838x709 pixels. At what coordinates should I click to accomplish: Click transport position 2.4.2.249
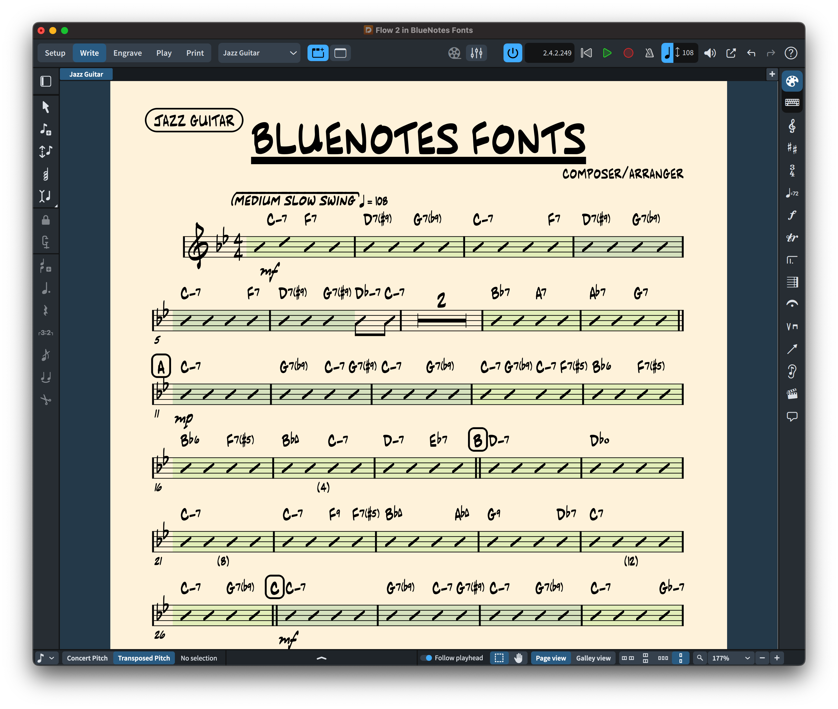click(x=550, y=53)
